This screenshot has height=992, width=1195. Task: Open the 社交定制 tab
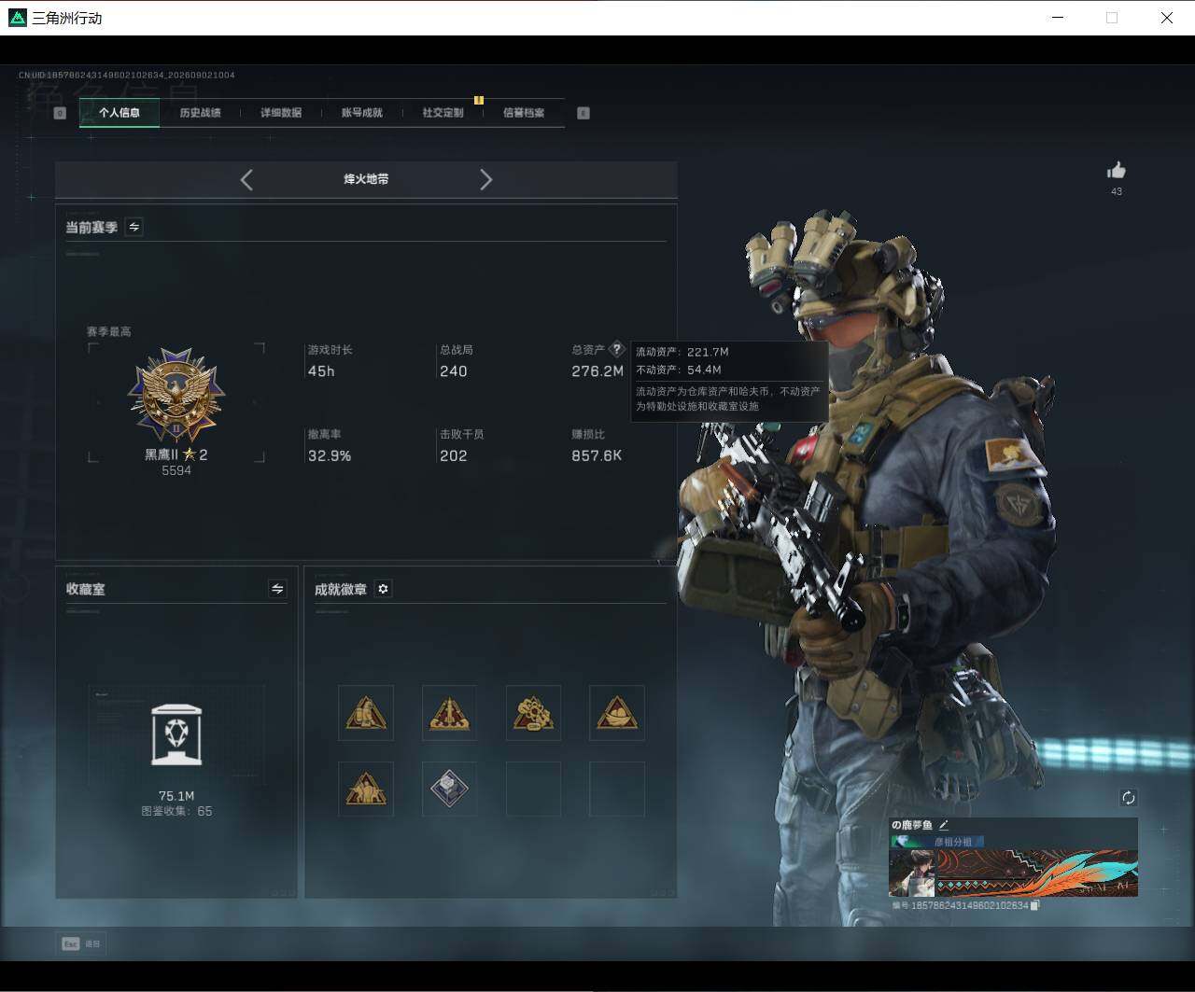pyautogui.click(x=443, y=113)
